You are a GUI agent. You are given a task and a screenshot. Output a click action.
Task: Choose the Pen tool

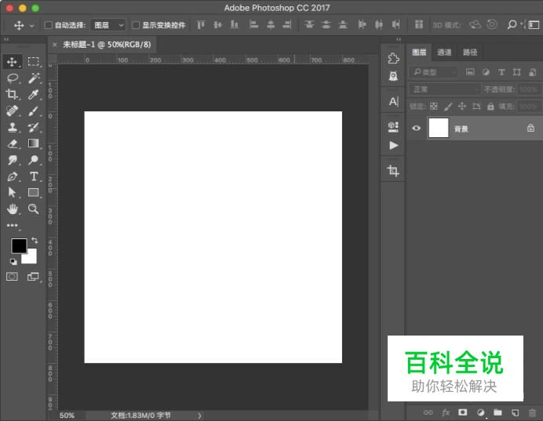tap(13, 176)
